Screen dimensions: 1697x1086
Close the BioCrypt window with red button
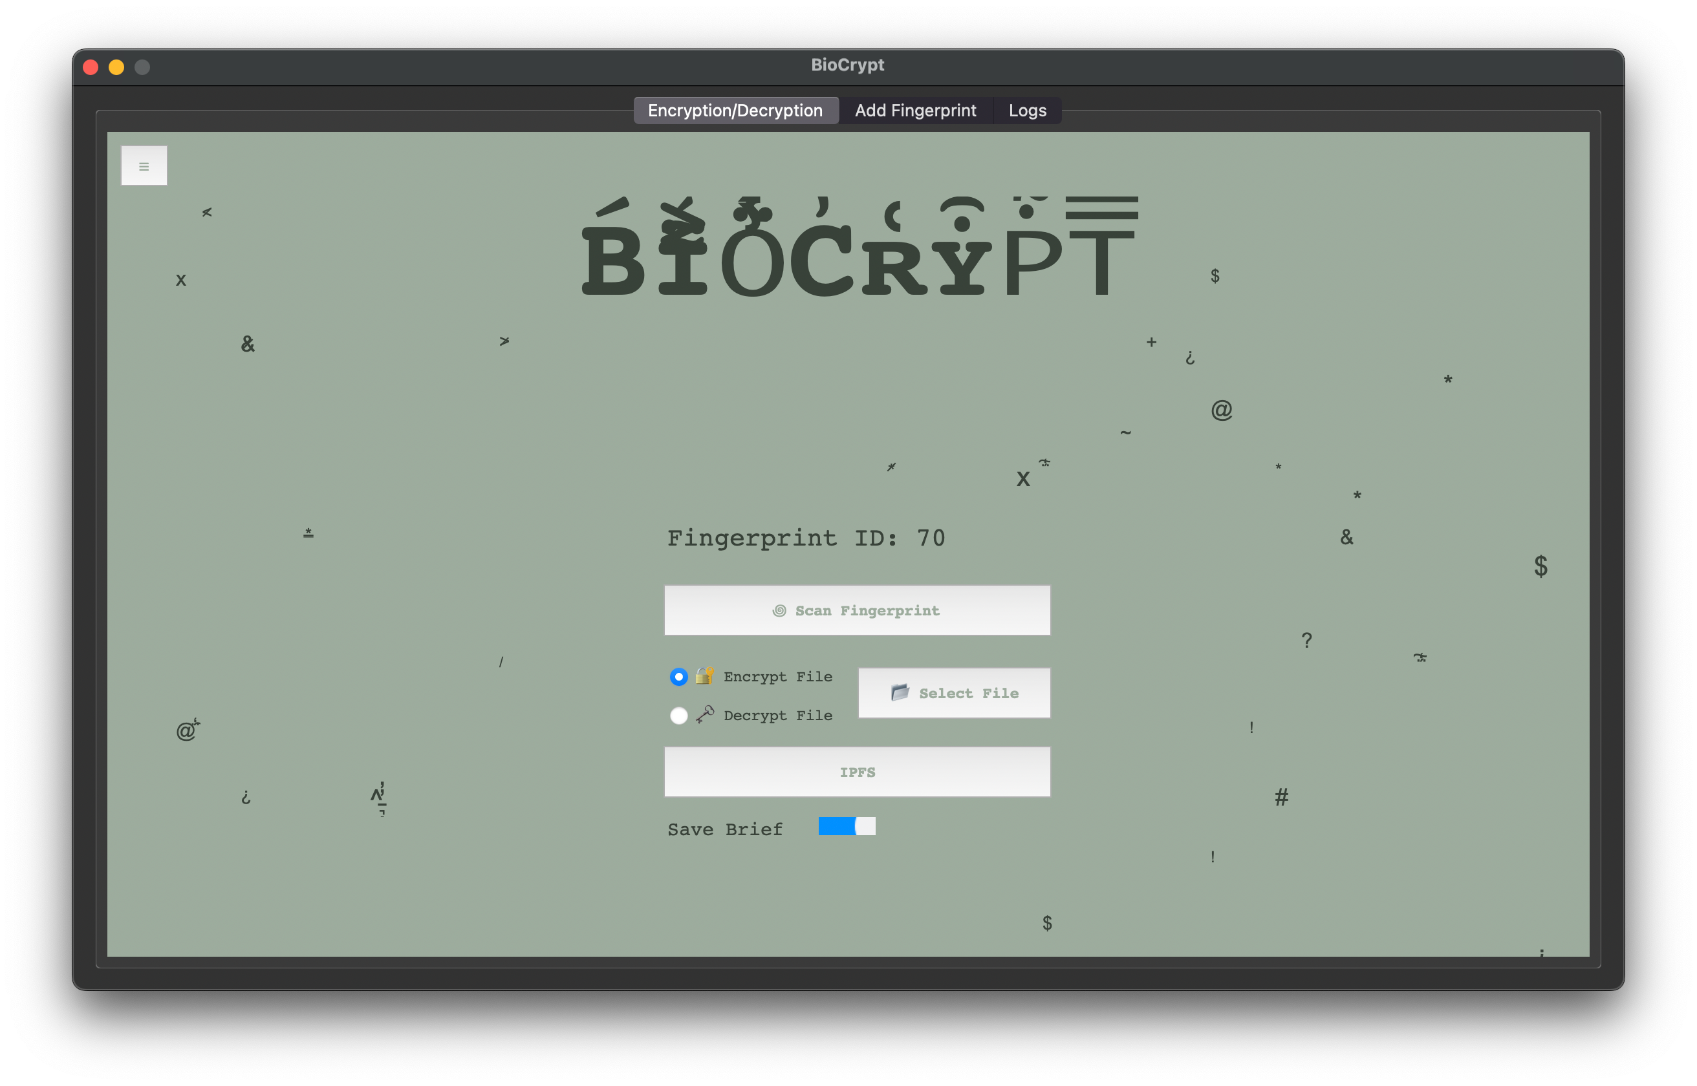coord(91,67)
